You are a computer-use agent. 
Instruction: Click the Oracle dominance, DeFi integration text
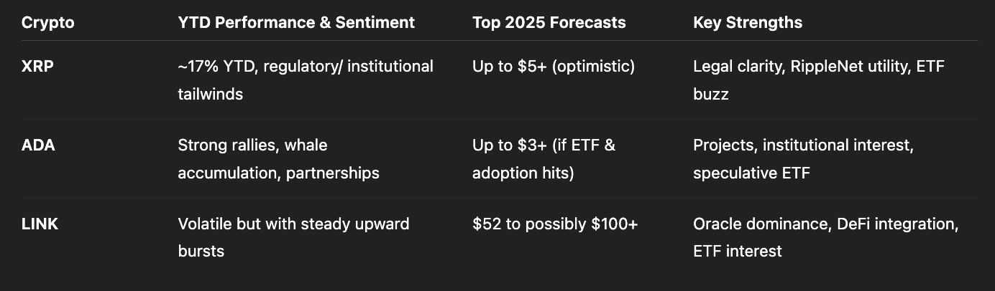[825, 224]
